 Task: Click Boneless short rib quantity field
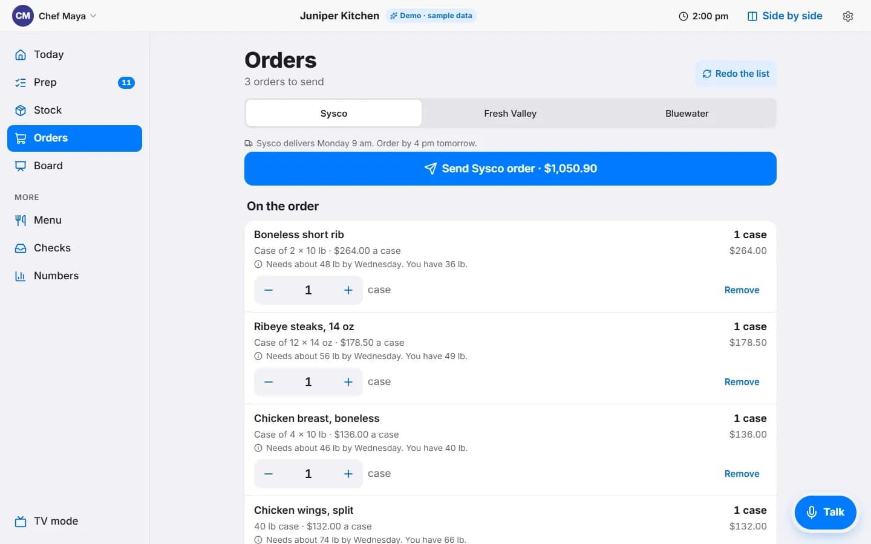[308, 290]
